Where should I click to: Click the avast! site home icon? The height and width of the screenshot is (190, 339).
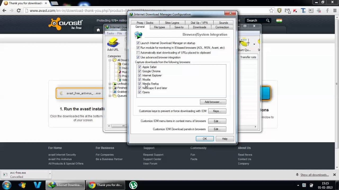click(98, 30)
